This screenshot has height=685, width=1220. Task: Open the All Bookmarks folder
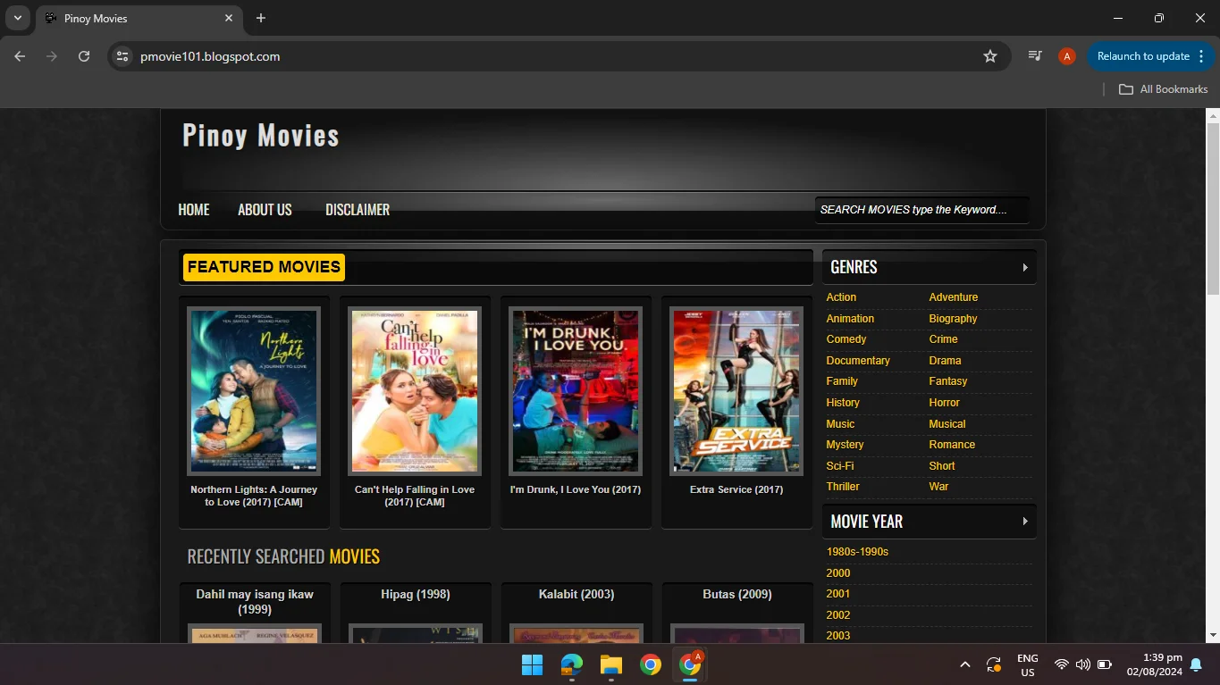pyautogui.click(x=1164, y=89)
